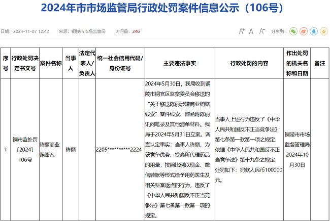
Task: Share to Weibo using the red icon
Action: click(303, 31)
